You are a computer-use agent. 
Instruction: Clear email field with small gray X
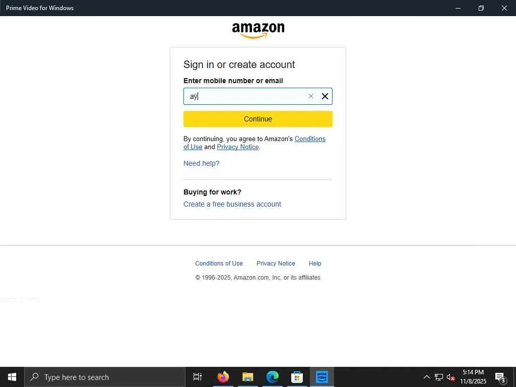(310, 96)
